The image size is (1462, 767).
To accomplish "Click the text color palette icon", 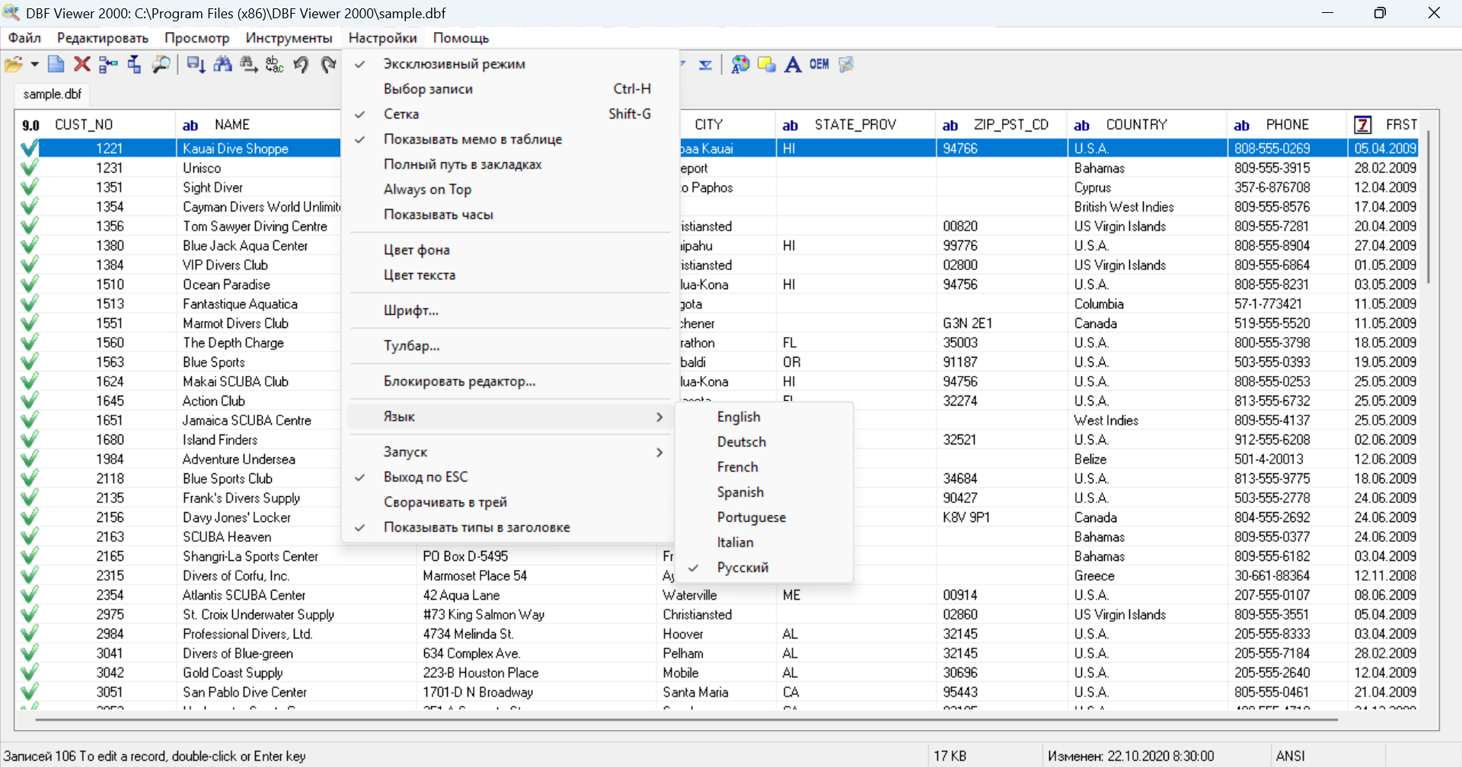I will click(x=740, y=65).
